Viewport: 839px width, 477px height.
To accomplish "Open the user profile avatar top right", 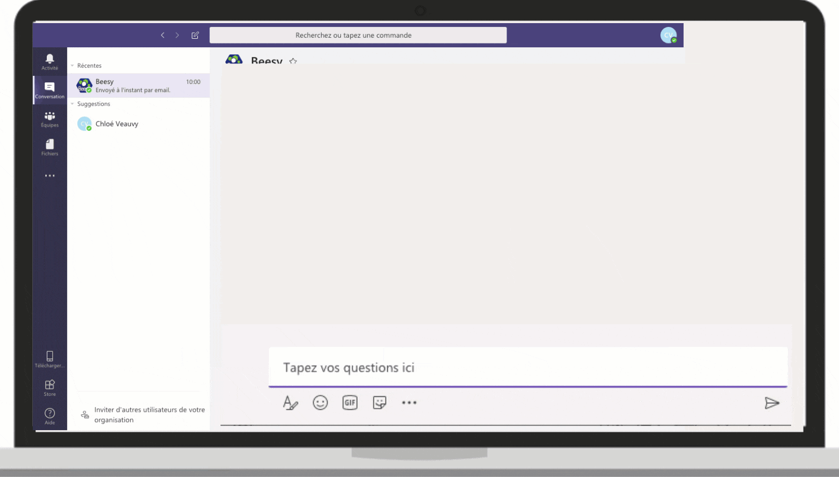I will [669, 35].
